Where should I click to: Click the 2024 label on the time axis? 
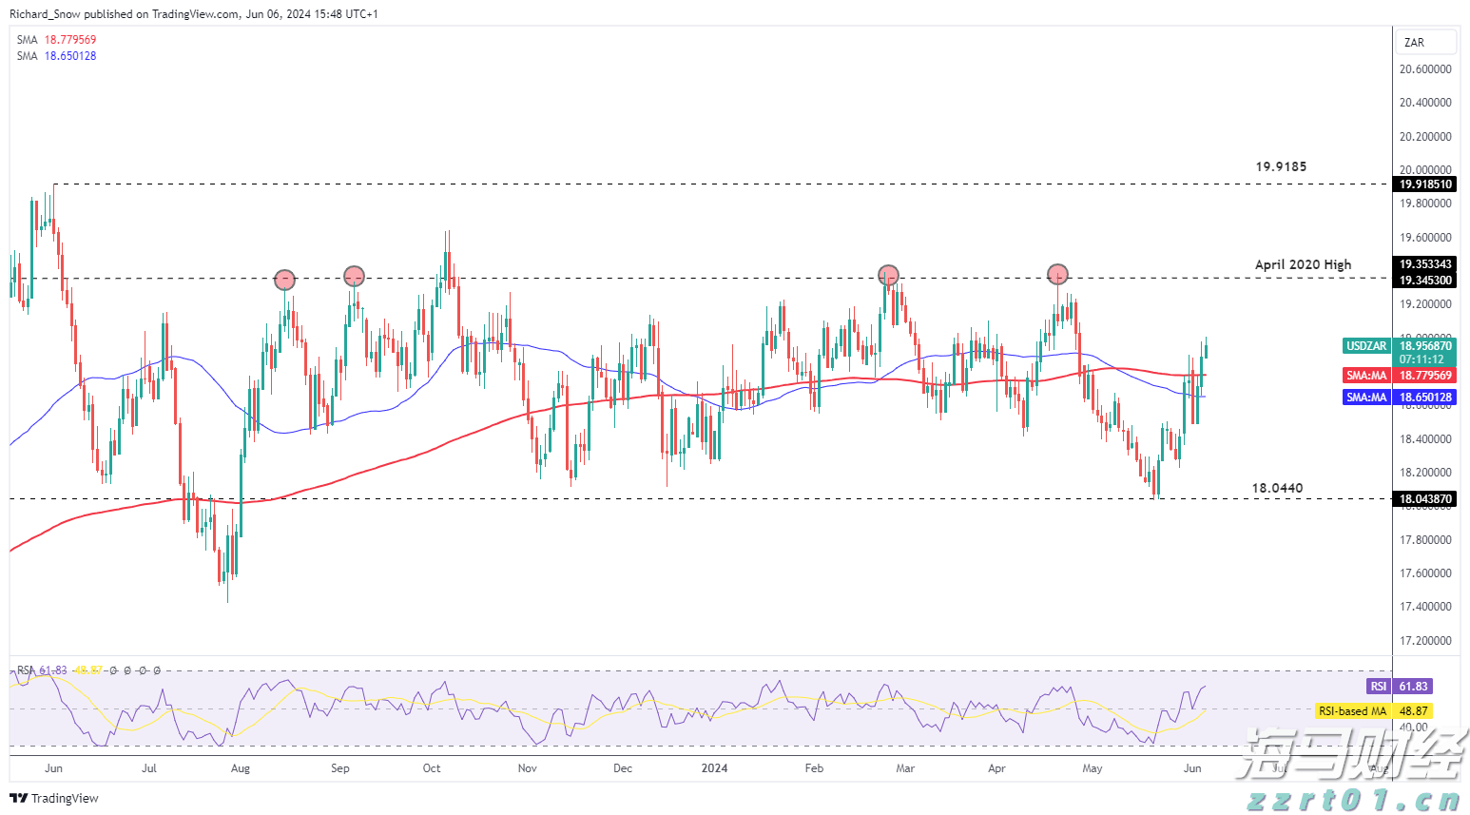(714, 767)
